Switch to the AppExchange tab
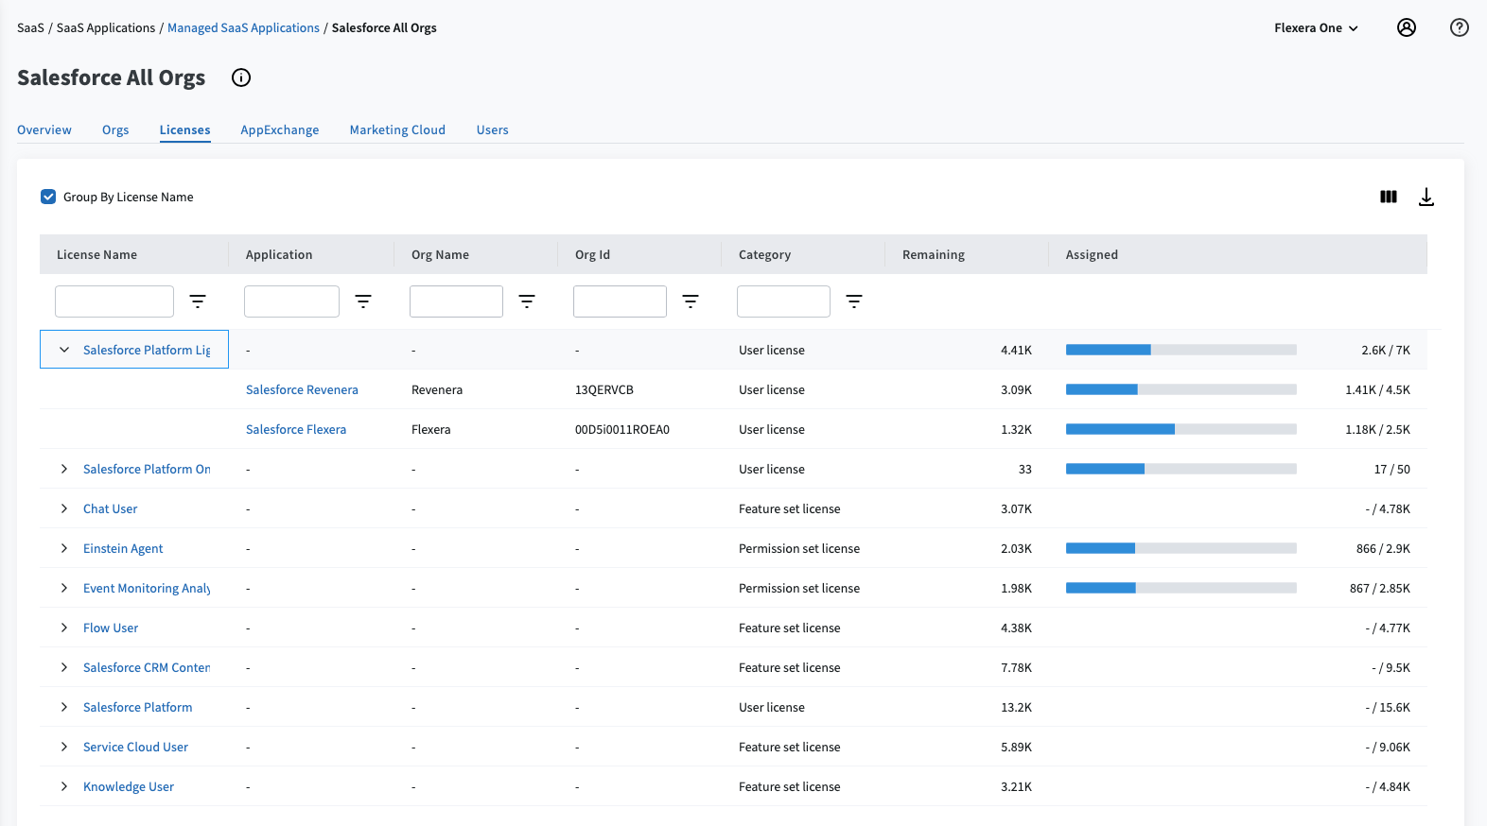This screenshot has width=1487, height=826. click(x=279, y=130)
